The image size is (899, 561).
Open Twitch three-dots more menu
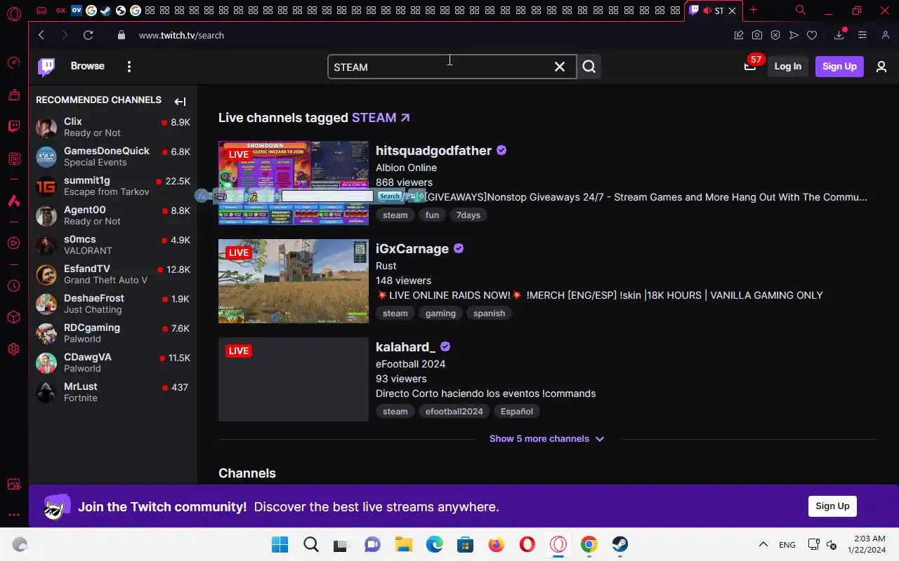click(x=129, y=67)
